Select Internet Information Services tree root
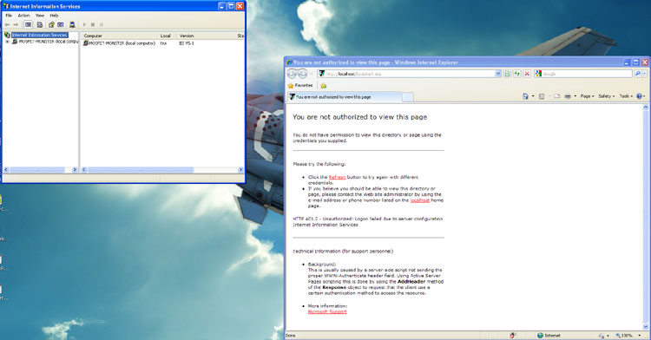This screenshot has height=340, width=651. 39,36
